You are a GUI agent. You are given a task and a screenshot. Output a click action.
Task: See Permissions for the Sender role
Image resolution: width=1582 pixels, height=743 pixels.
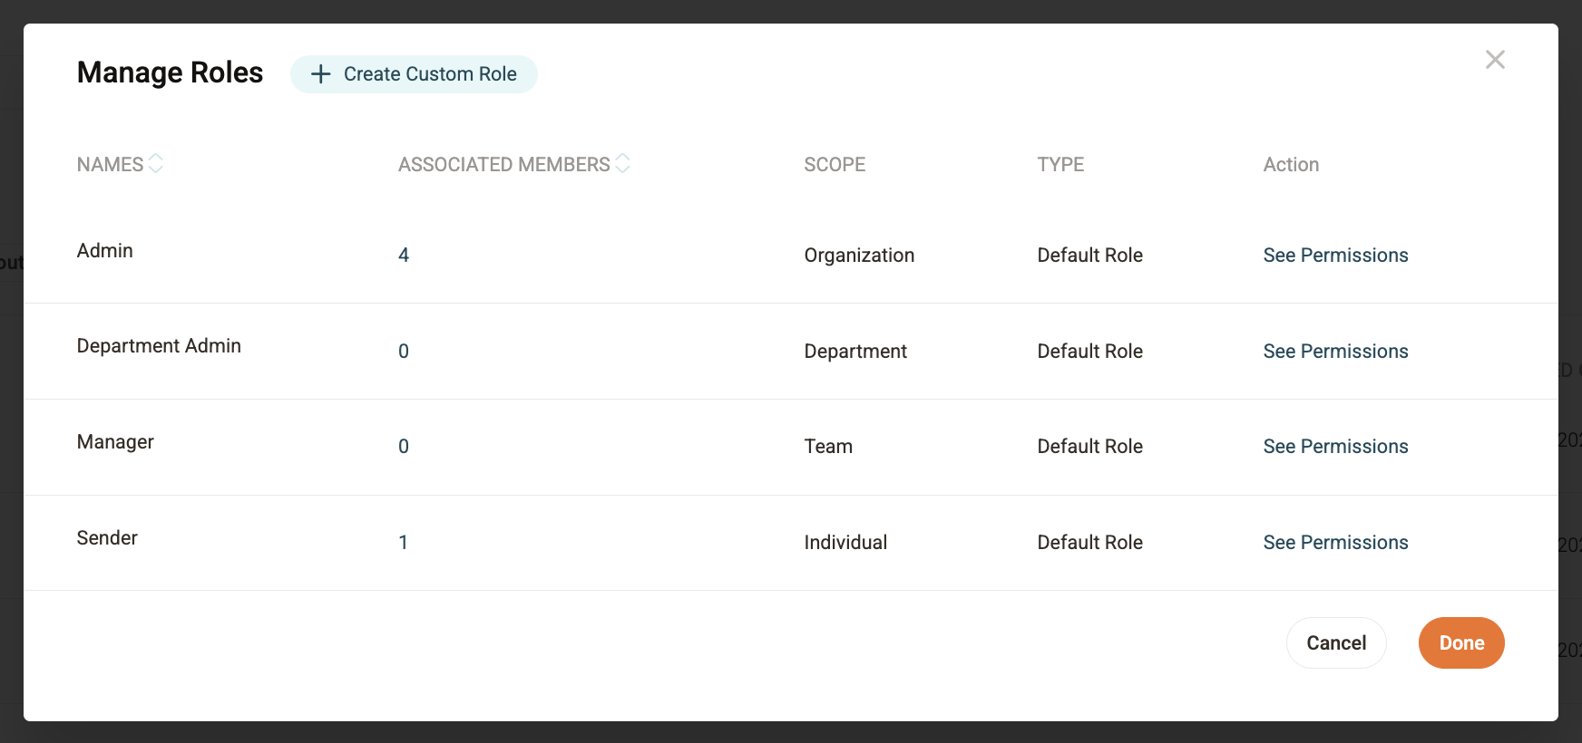click(x=1335, y=543)
